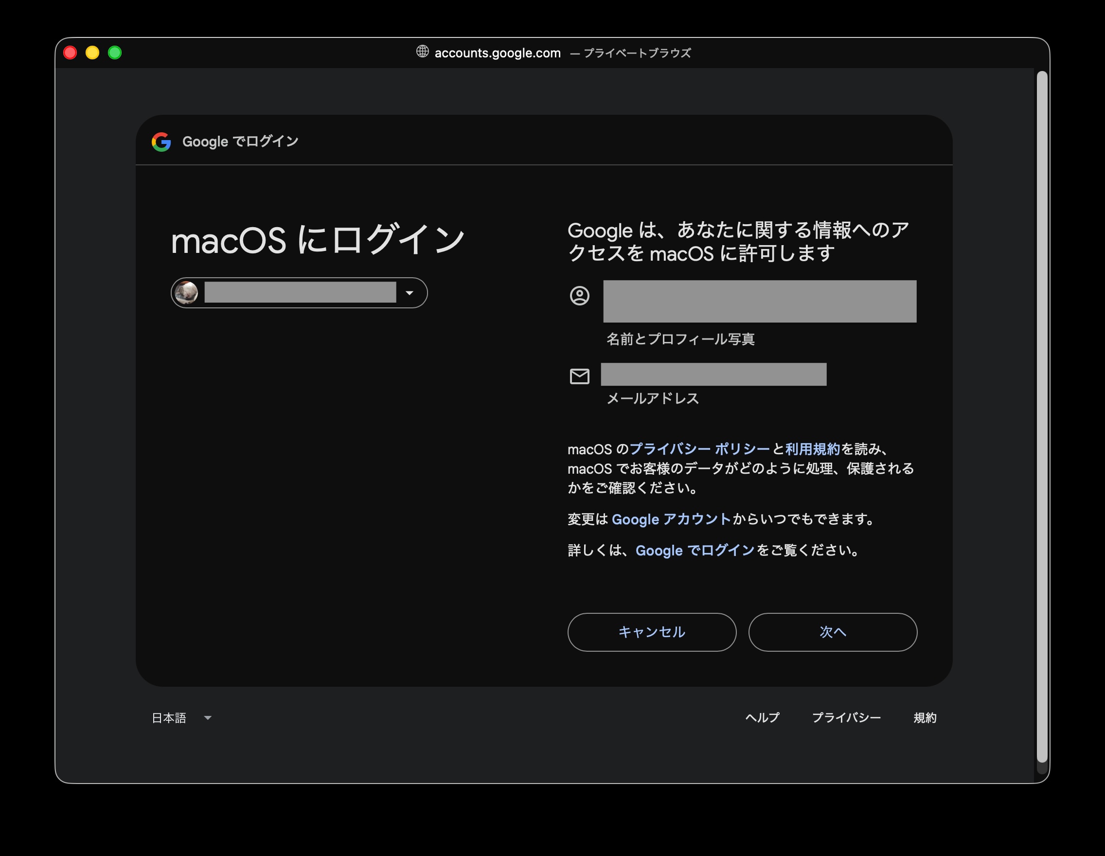Open the Google でログイン details link

(x=695, y=551)
